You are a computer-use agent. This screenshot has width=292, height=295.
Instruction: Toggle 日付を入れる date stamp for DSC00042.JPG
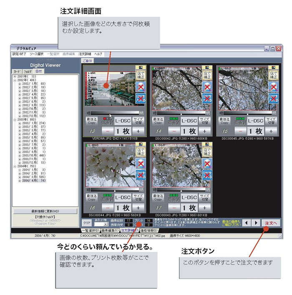(207, 98)
